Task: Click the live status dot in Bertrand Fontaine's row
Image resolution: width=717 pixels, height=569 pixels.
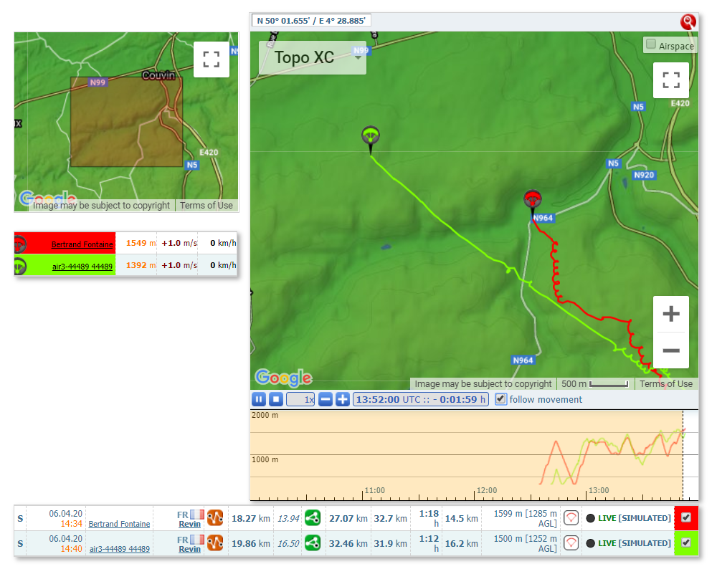Action: [590, 518]
